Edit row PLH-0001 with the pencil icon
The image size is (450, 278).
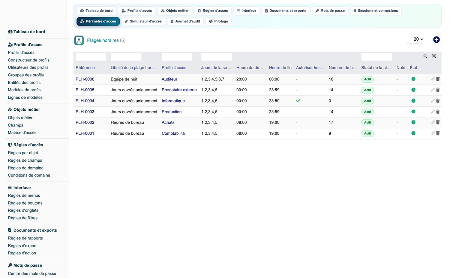pos(433,133)
